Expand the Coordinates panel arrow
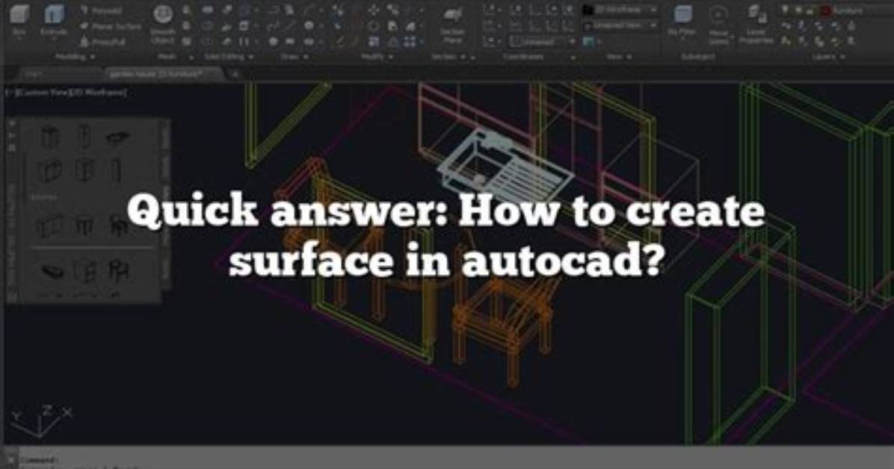The image size is (894, 469). click(573, 58)
